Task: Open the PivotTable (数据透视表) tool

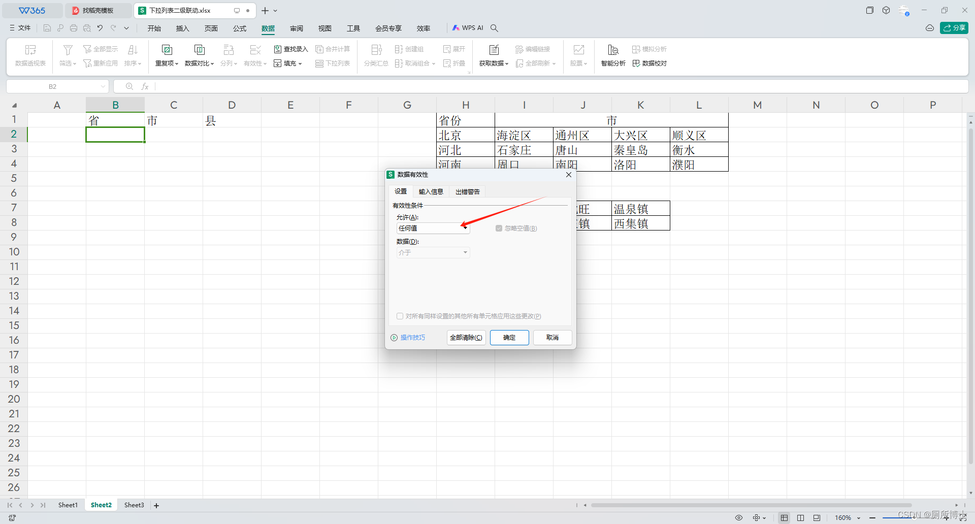Action: click(x=30, y=55)
